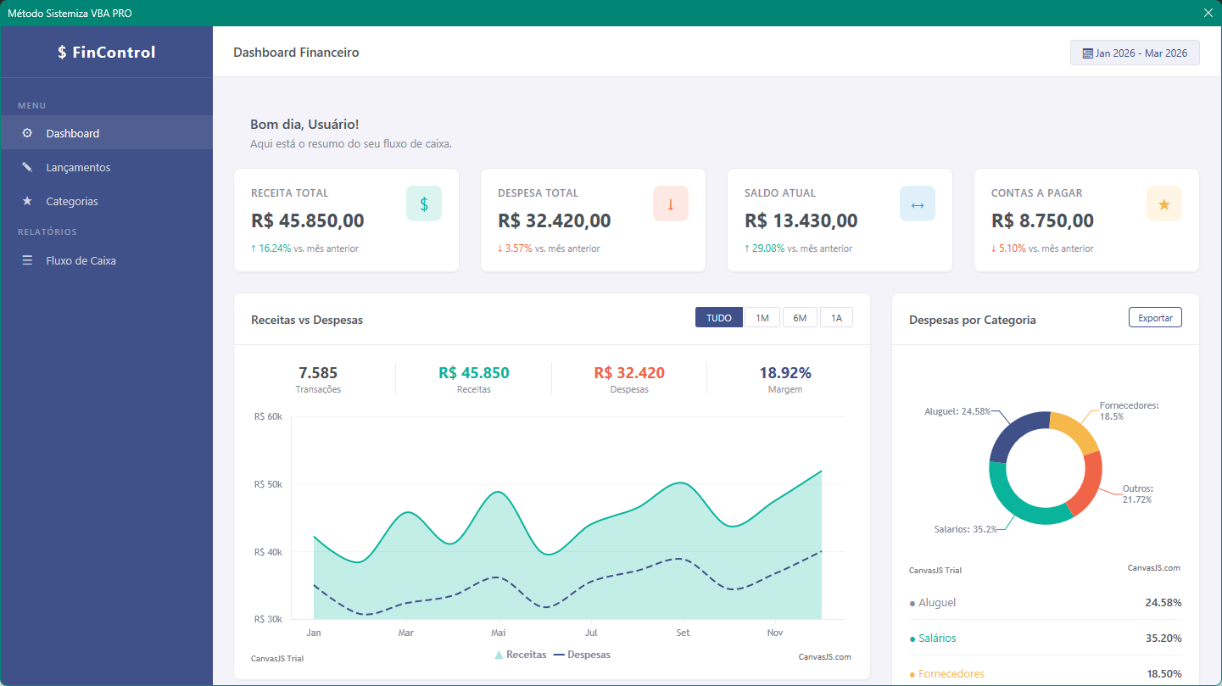Click the Bom dia, Usuário! greeting
The height and width of the screenshot is (686, 1222).
pyautogui.click(x=304, y=125)
